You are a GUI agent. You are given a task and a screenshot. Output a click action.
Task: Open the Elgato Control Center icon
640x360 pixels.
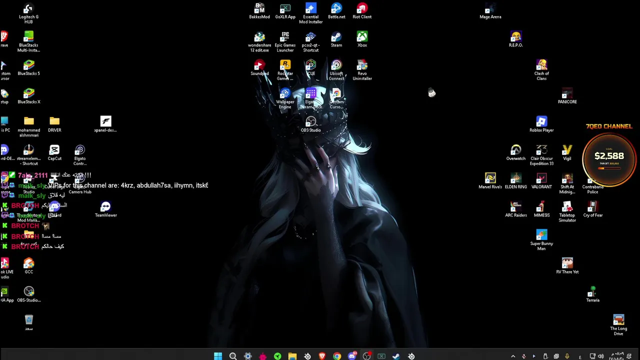(80, 155)
